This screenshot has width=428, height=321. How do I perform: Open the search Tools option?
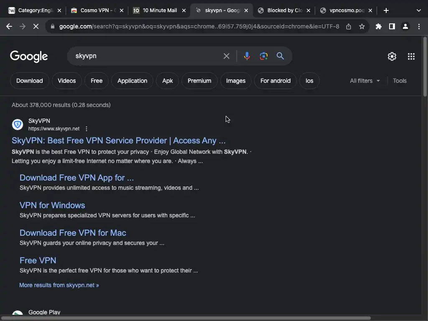point(400,81)
